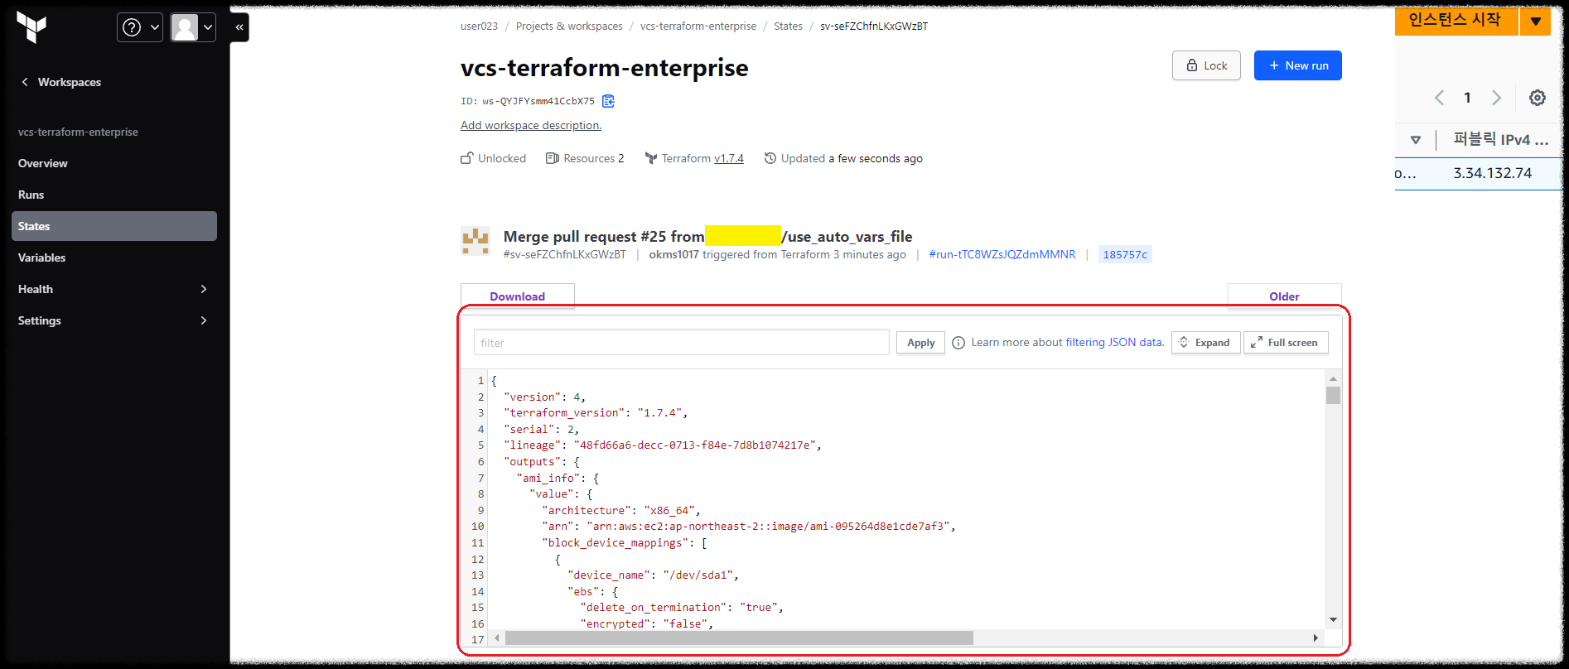
Task: Go back to Workspaces
Action: 61,82
